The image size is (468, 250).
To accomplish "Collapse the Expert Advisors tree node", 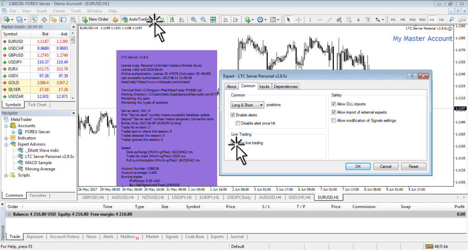I will (6, 144).
